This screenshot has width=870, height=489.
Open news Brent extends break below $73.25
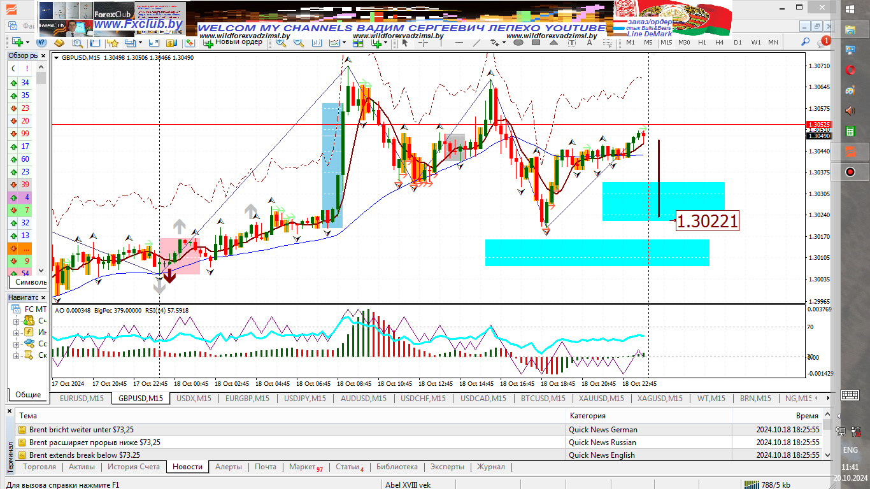point(85,455)
